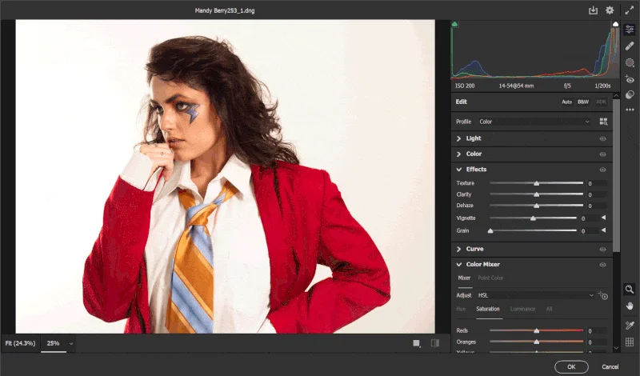The width and height of the screenshot is (640, 376).
Task: Select the Healing brush tool
Action: pyautogui.click(x=630, y=46)
